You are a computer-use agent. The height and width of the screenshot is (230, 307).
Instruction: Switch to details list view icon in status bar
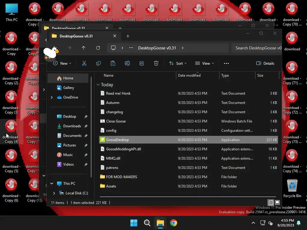tap(271, 203)
